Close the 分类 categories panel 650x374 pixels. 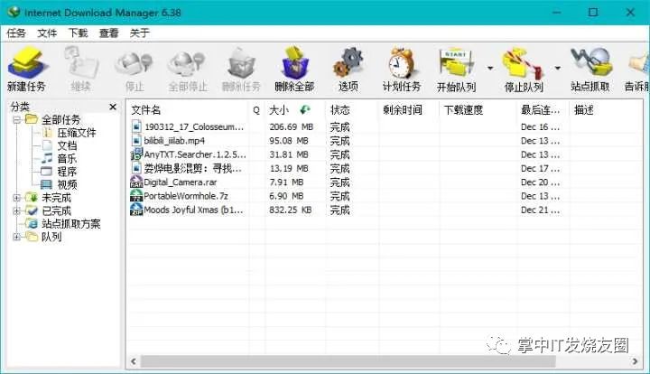pos(113,107)
